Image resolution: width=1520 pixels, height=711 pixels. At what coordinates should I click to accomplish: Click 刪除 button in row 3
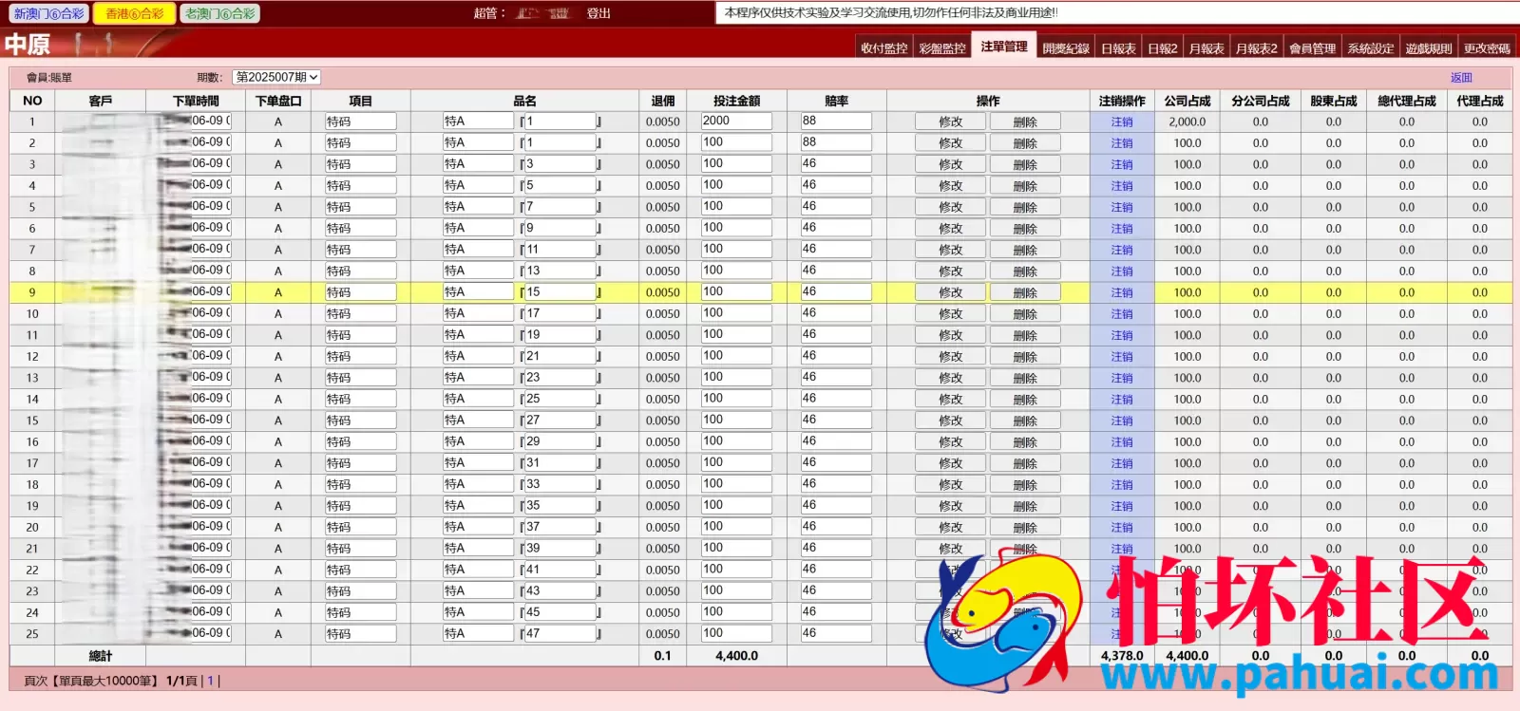coord(1025,164)
